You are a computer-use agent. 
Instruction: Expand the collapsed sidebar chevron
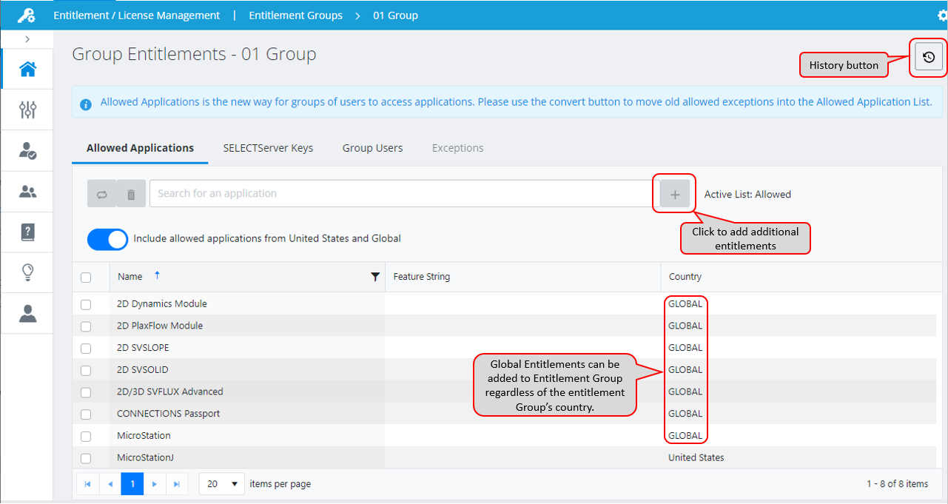(x=27, y=39)
